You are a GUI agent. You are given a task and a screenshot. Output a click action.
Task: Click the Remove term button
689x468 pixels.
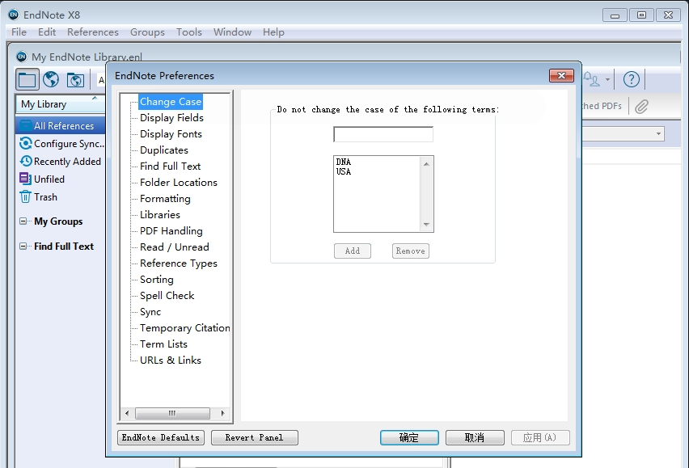click(x=411, y=251)
